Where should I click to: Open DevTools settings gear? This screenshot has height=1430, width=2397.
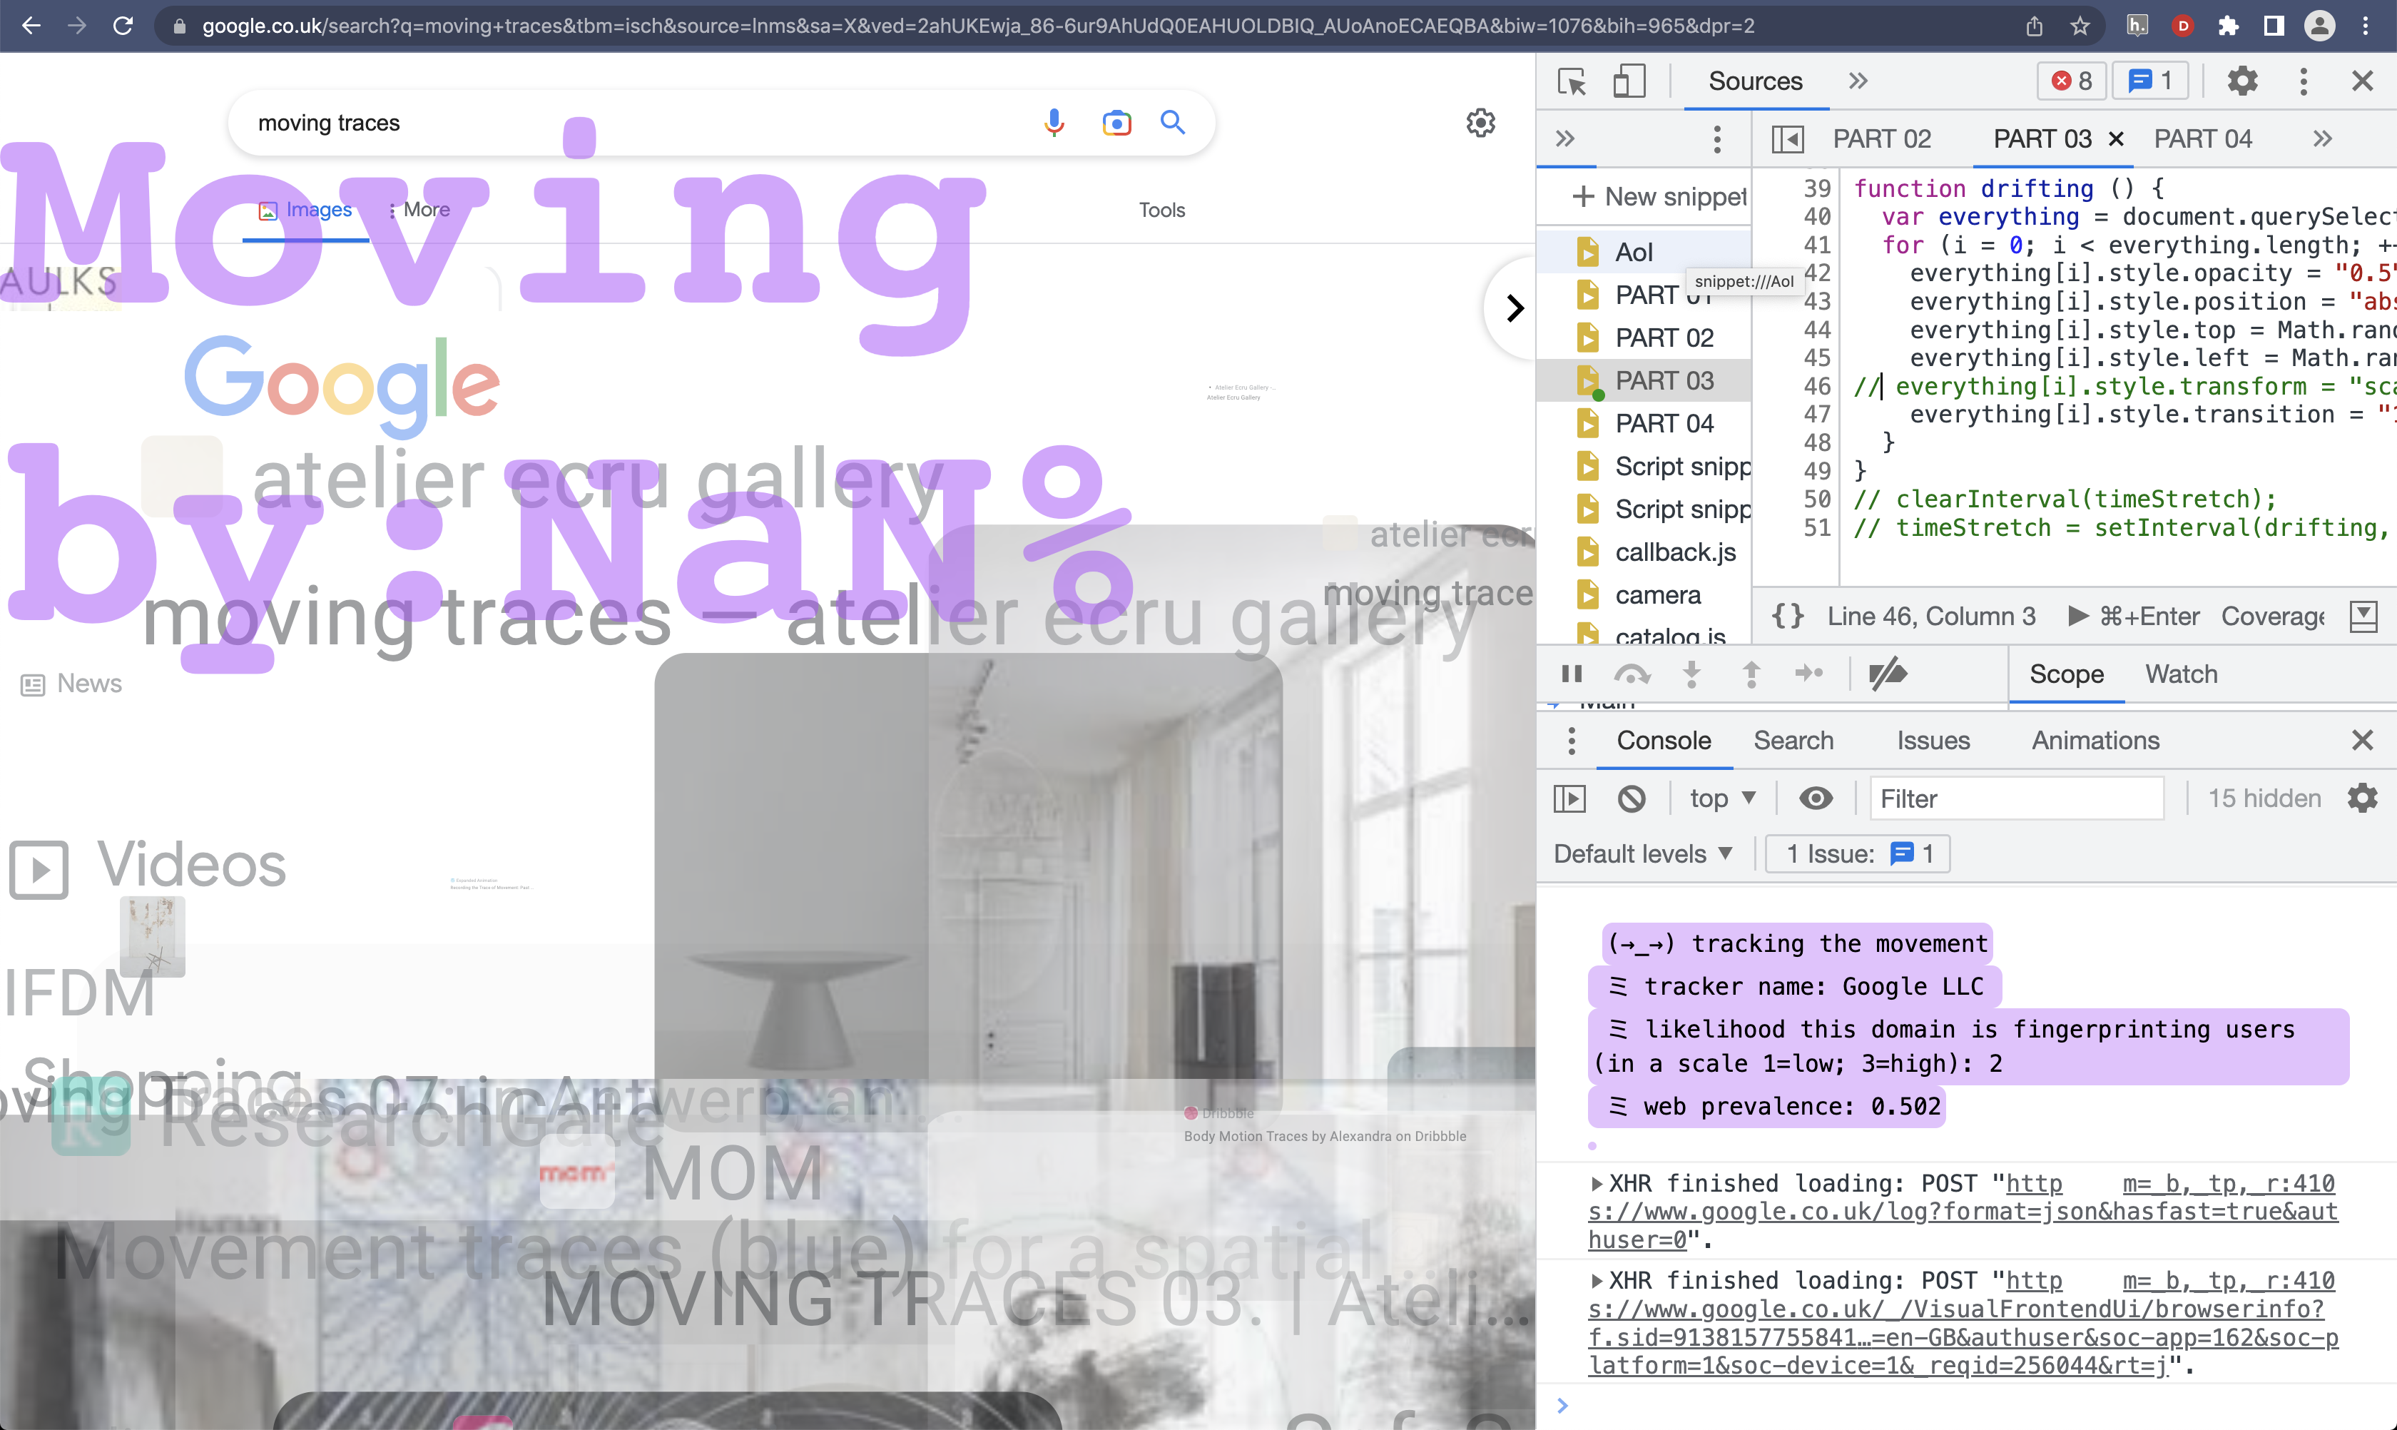[2242, 82]
